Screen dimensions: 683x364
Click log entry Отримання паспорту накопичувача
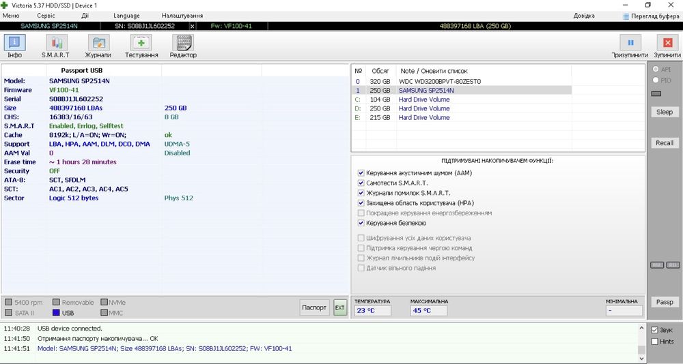[x=98, y=338]
